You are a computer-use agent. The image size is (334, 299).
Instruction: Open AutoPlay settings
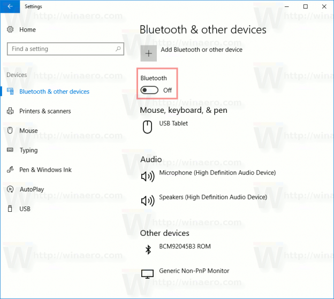point(32,189)
